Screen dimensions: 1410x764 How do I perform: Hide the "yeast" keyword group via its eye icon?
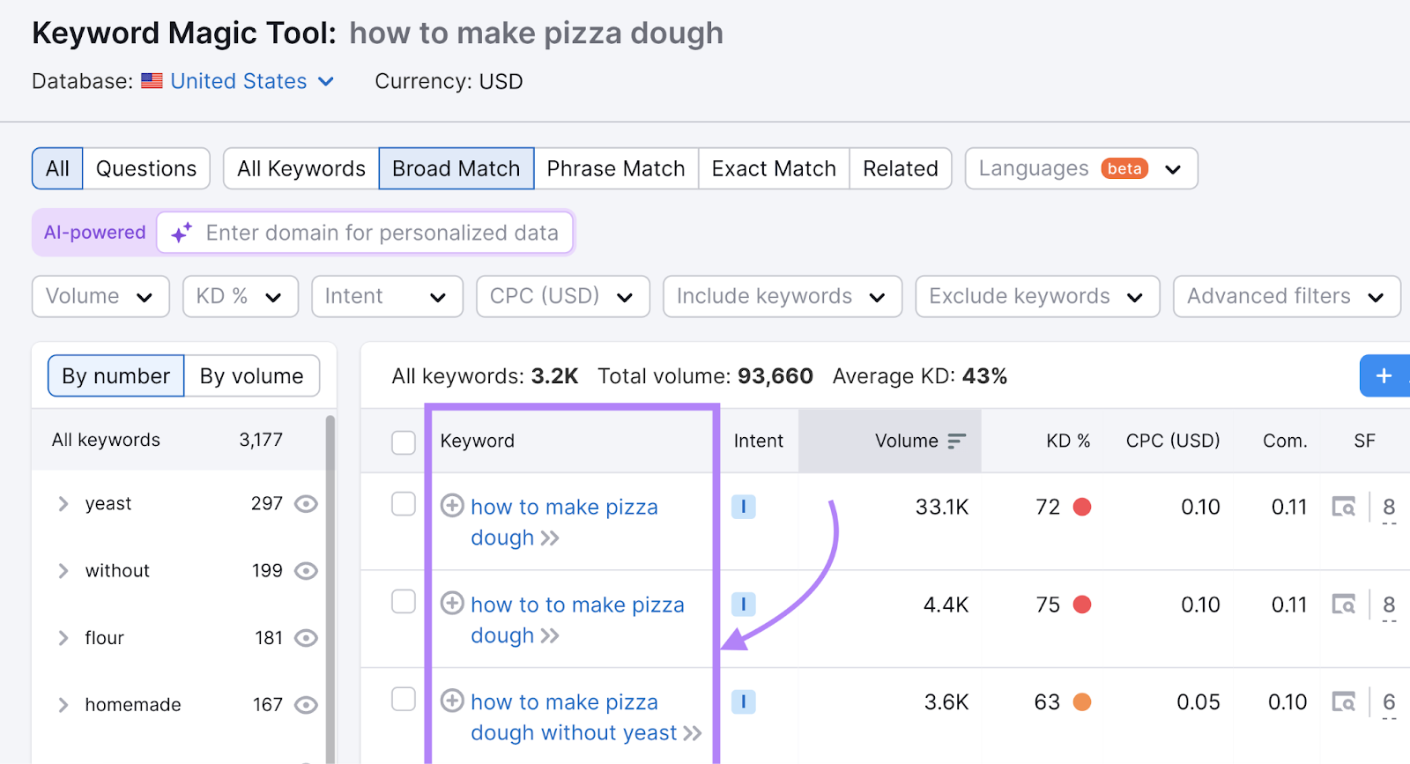[305, 503]
